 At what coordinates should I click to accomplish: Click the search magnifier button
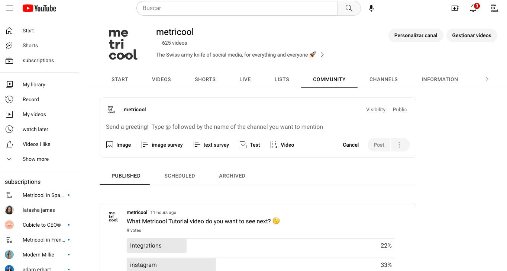click(349, 8)
